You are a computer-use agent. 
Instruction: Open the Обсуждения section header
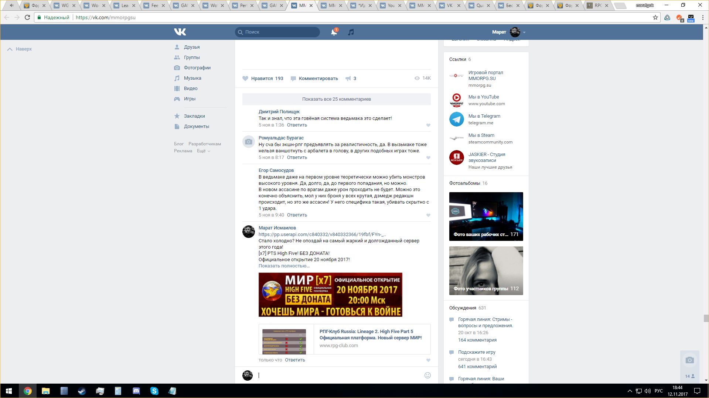[x=463, y=308]
